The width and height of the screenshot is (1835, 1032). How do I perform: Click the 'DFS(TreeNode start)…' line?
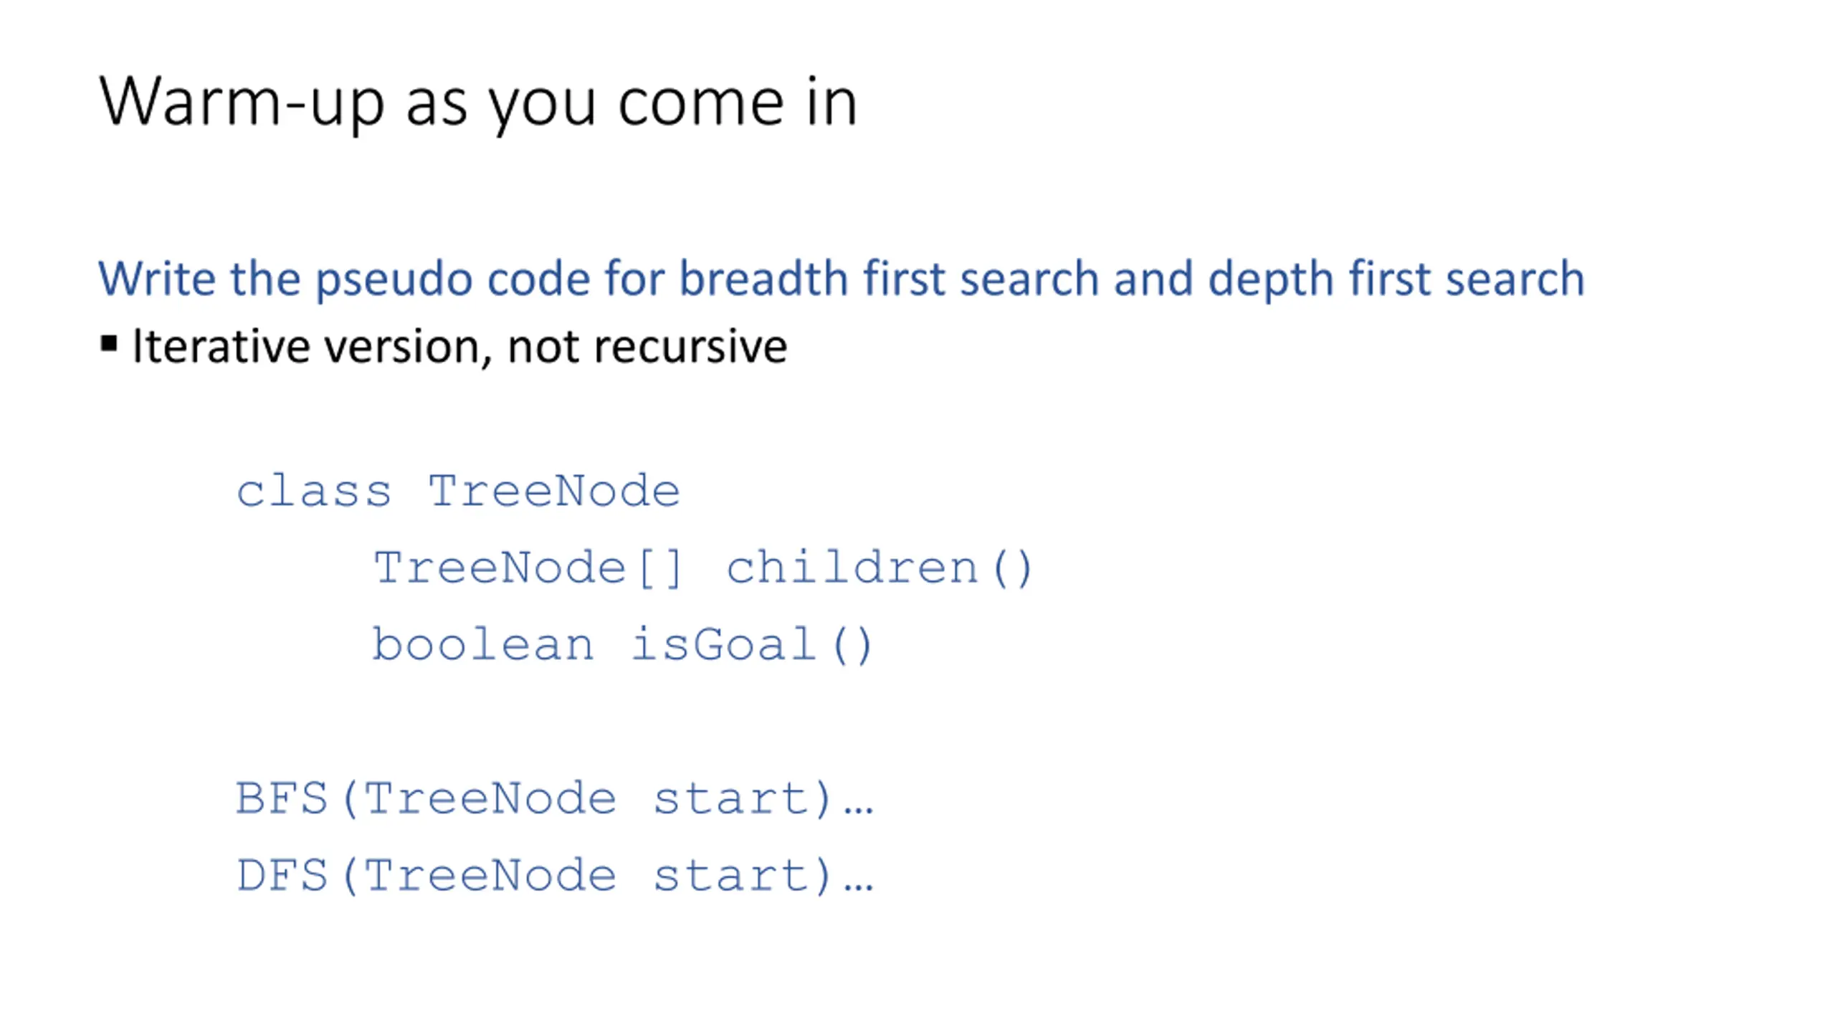click(555, 876)
